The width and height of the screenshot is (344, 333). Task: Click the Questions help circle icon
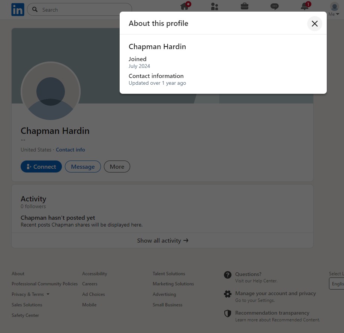pyautogui.click(x=228, y=275)
